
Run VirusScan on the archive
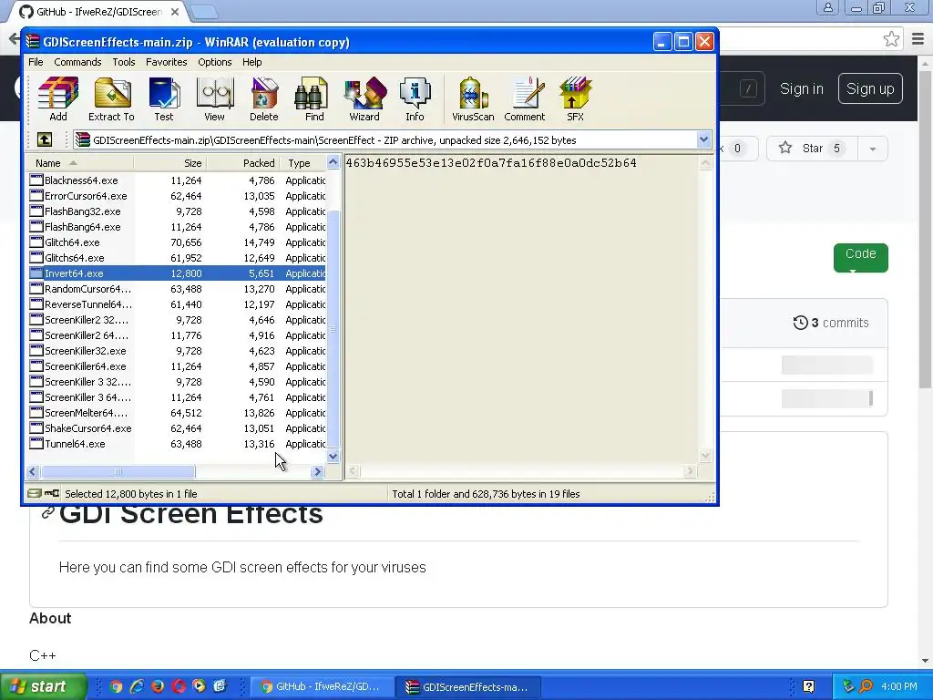(473, 98)
